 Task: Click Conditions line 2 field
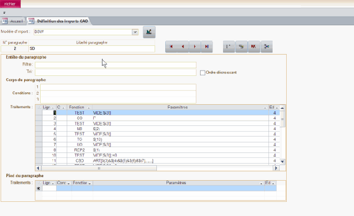(118, 94)
